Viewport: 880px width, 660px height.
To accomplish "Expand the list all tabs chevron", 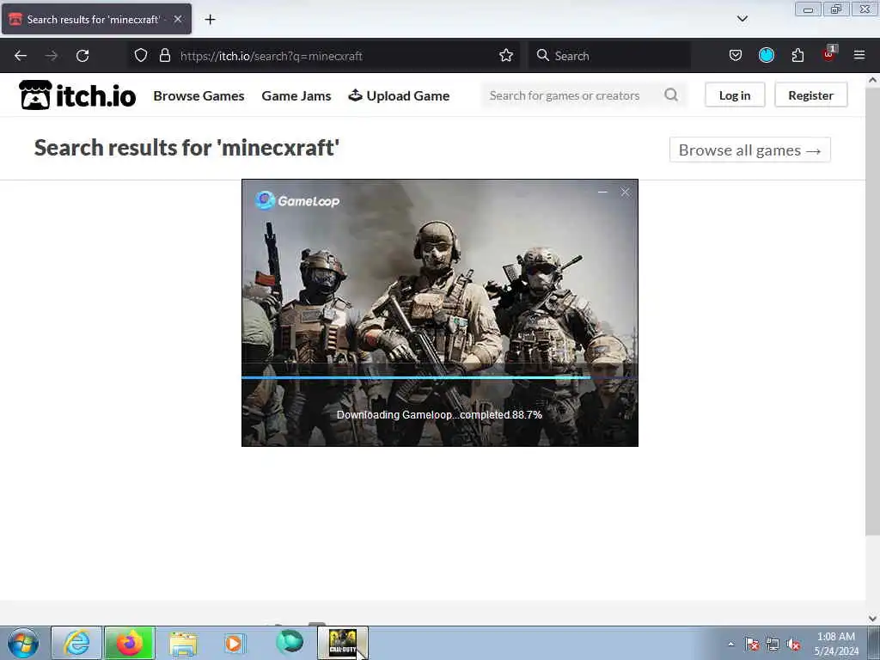I will (742, 19).
